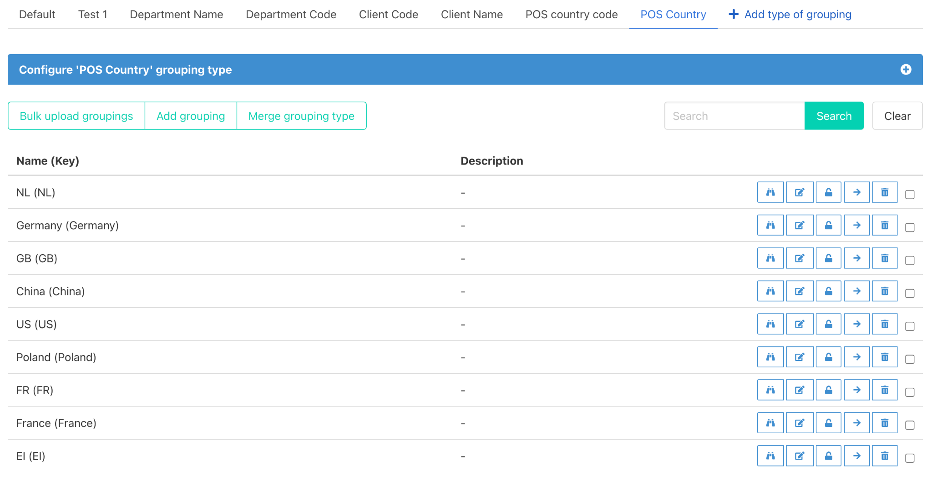The image size is (932, 481).
Task: Click the Bulk upload groupings button
Action: 76,116
